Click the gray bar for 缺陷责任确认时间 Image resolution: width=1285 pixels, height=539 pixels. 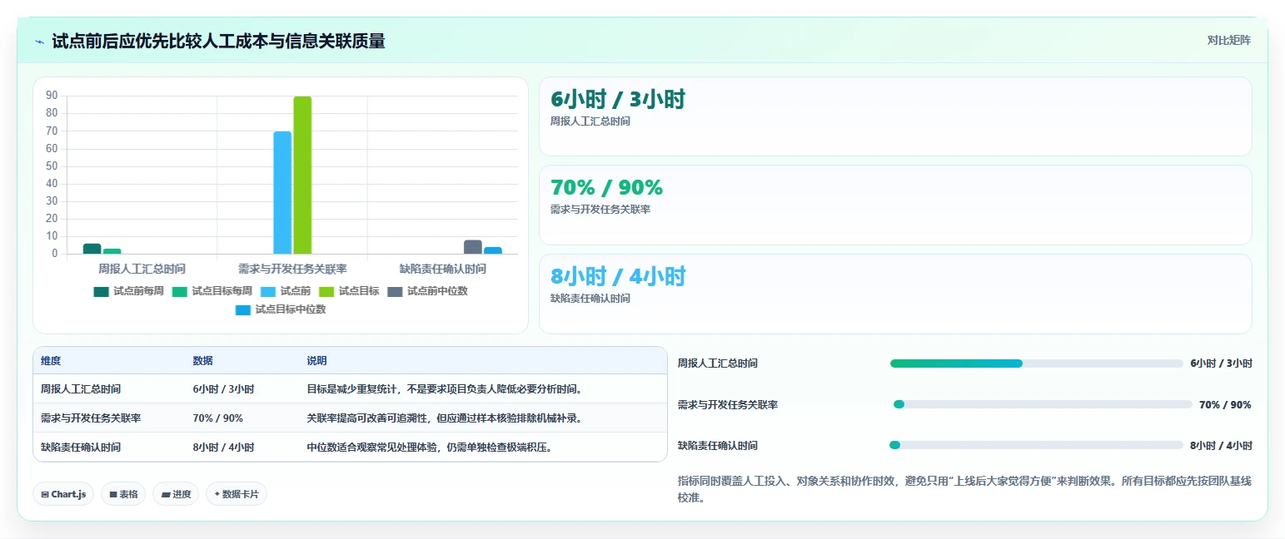pyautogui.click(x=473, y=246)
